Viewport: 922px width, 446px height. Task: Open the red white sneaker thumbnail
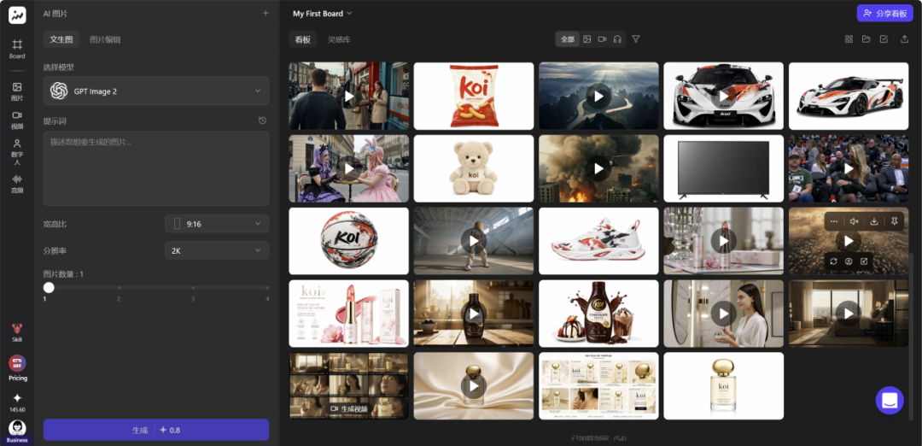click(x=598, y=241)
